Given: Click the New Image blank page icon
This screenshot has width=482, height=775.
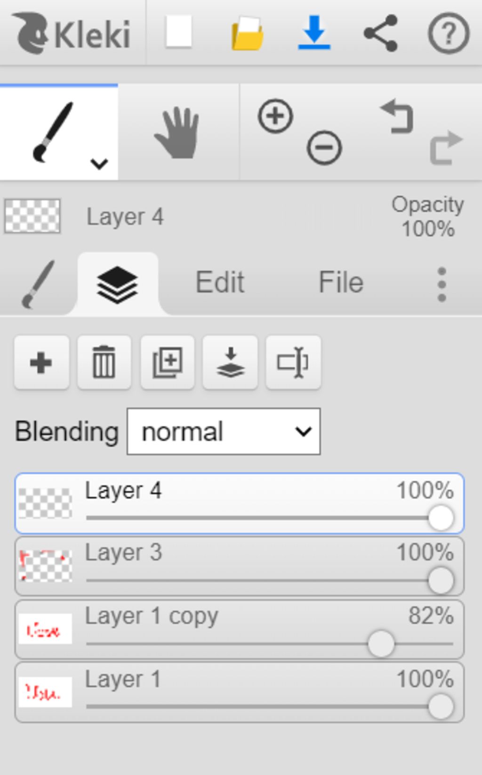Looking at the screenshot, I should 179,33.
